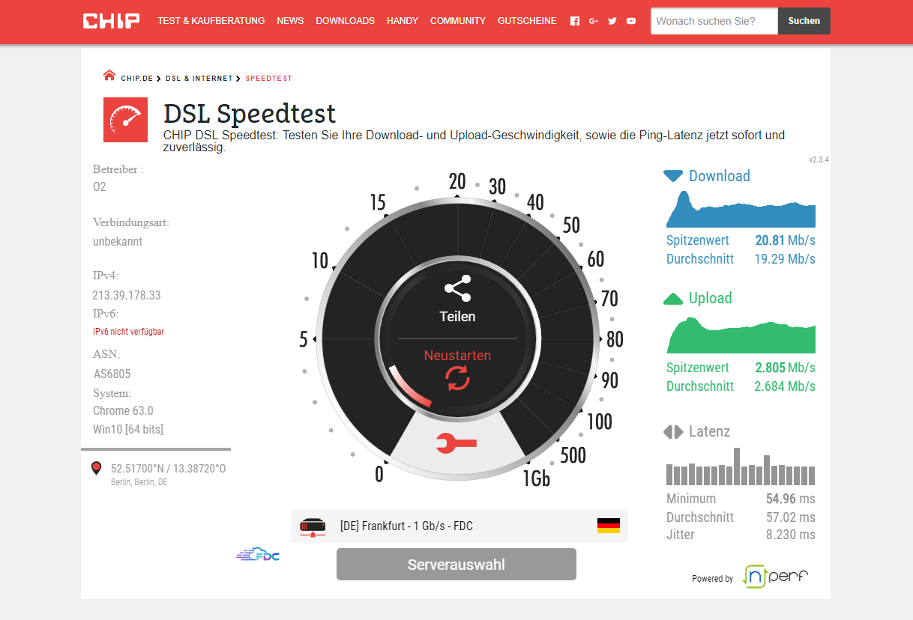The height and width of the screenshot is (620, 913).
Task: Click the DSL Speedtest heading
Action: [250, 113]
